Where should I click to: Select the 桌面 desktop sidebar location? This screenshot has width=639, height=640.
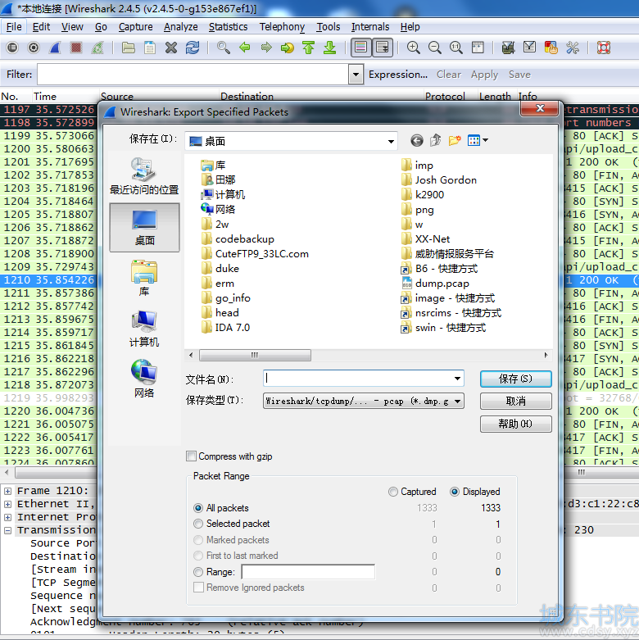(144, 227)
